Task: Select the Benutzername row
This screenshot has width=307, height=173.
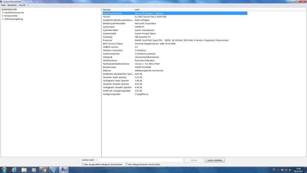Action: 175,67
